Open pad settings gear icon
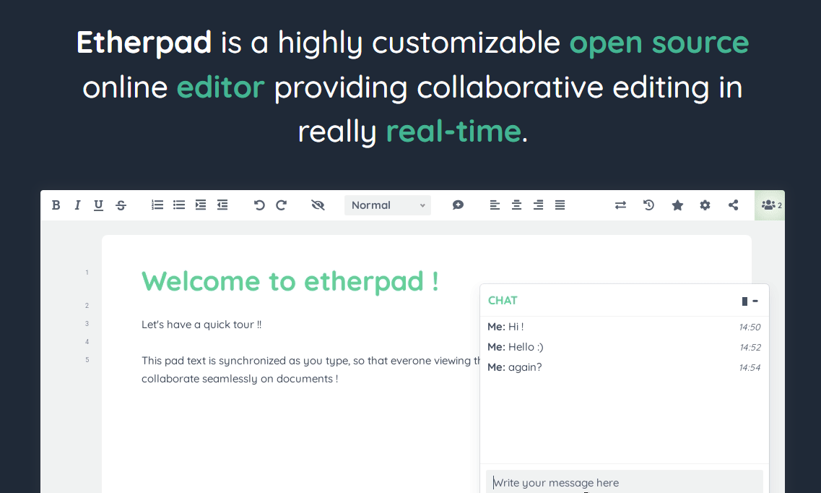The width and height of the screenshot is (821, 493). click(705, 205)
